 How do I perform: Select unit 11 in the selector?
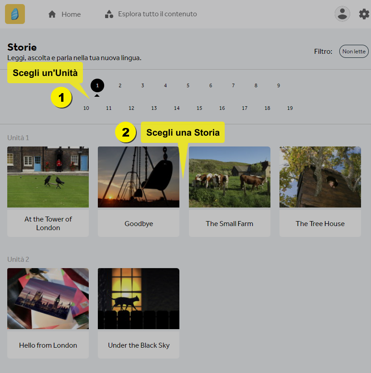(x=109, y=108)
